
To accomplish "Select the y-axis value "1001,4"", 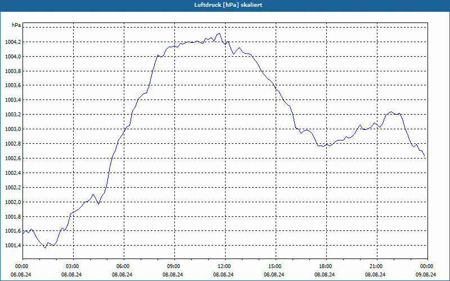I will pyautogui.click(x=13, y=246).
